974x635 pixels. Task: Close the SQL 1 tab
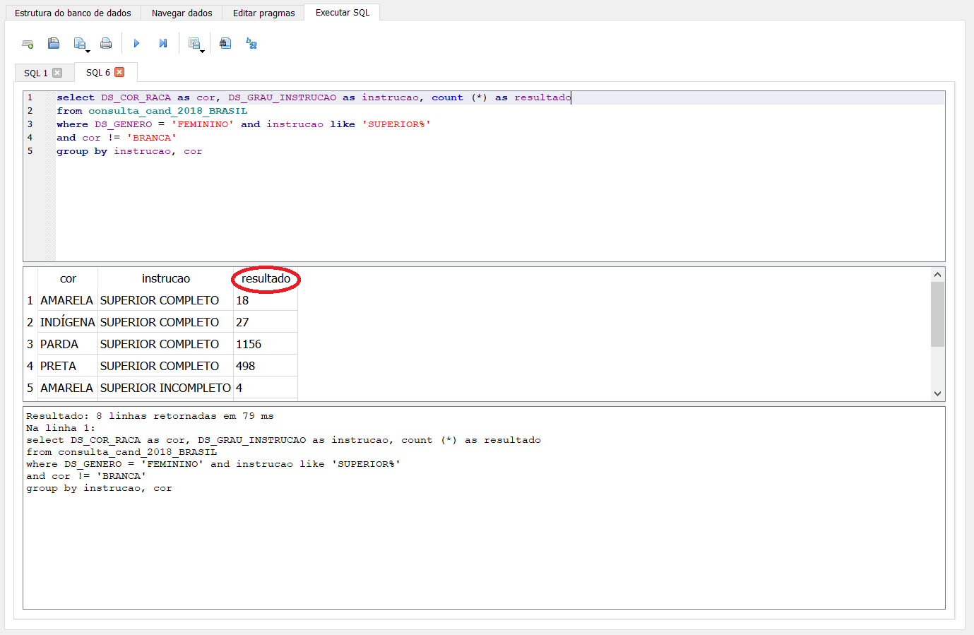[58, 73]
